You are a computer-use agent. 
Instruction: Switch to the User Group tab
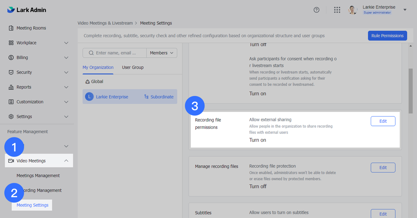[x=133, y=67]
